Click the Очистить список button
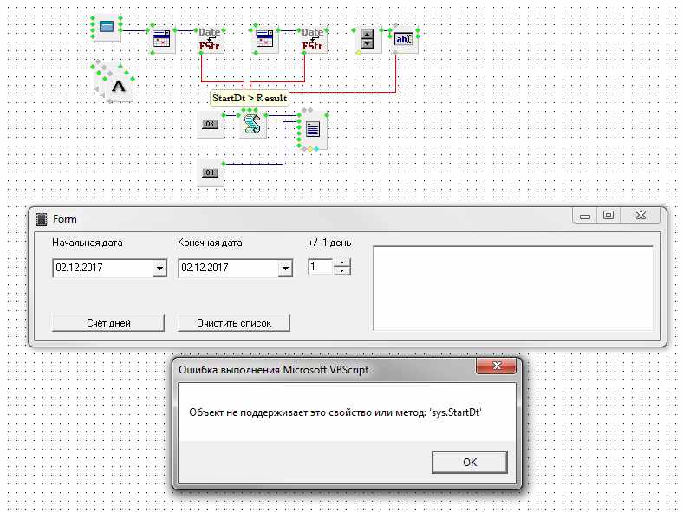 (234, 323)
